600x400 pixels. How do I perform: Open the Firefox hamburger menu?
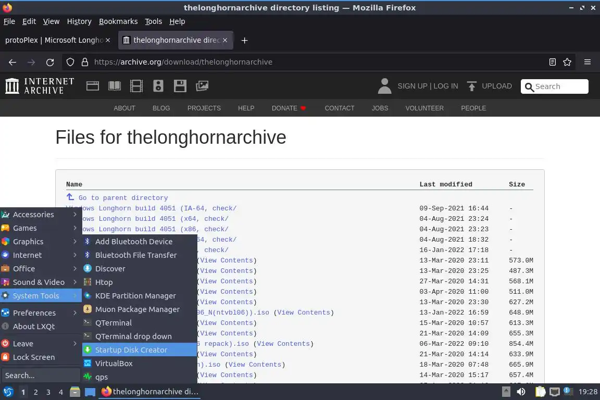tap(587, 62)
